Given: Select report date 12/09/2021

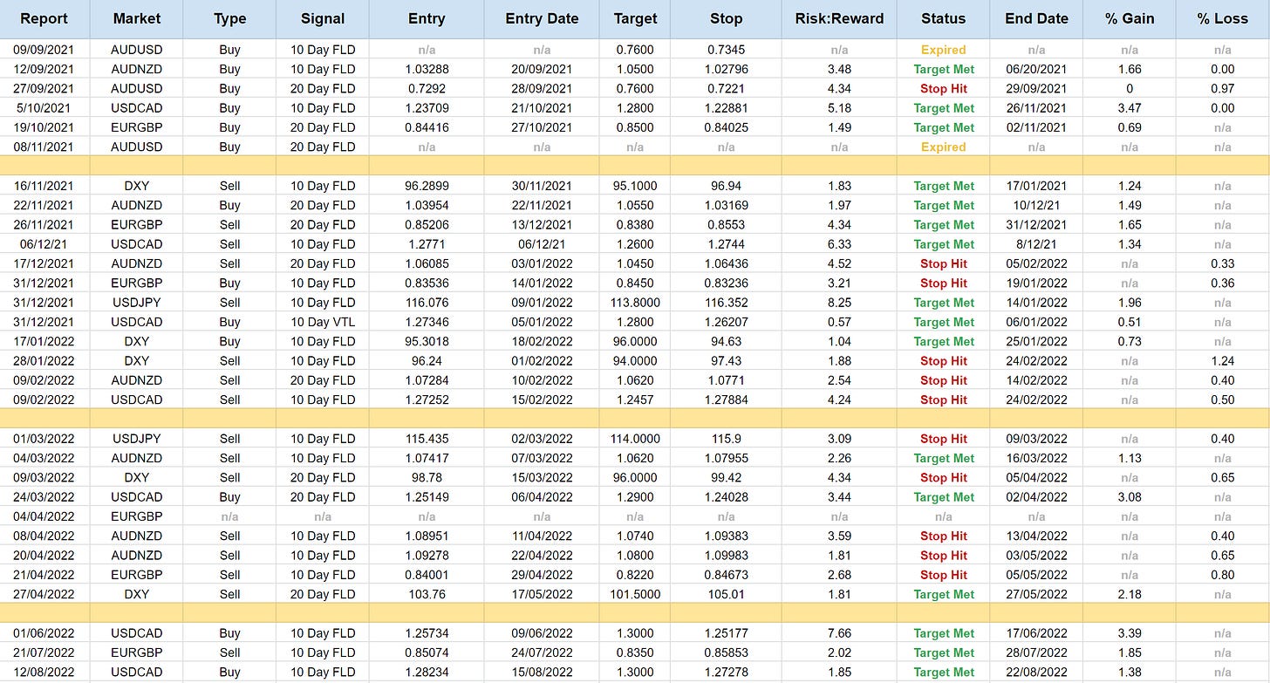Looking at the screenshot, I should pos(44,69).
